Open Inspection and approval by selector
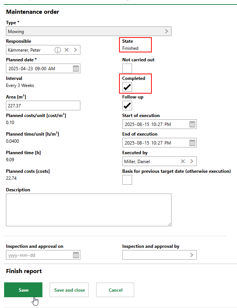The image size is (237, 308). point(192,255)
